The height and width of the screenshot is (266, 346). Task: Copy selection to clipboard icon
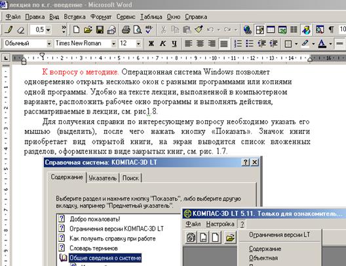(x=175, y=29)
